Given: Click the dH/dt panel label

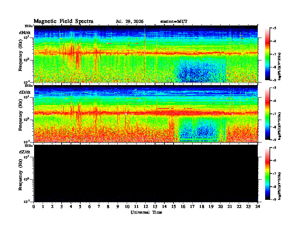Looking at the screenshot, I should coord(25,33).
